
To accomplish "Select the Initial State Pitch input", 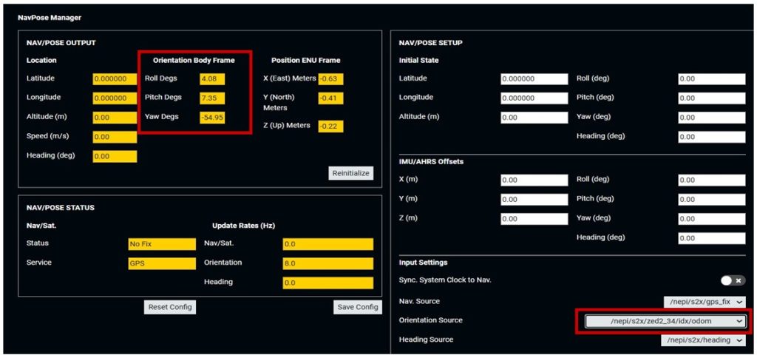I will pyautogui.click(x=711, y=98).
